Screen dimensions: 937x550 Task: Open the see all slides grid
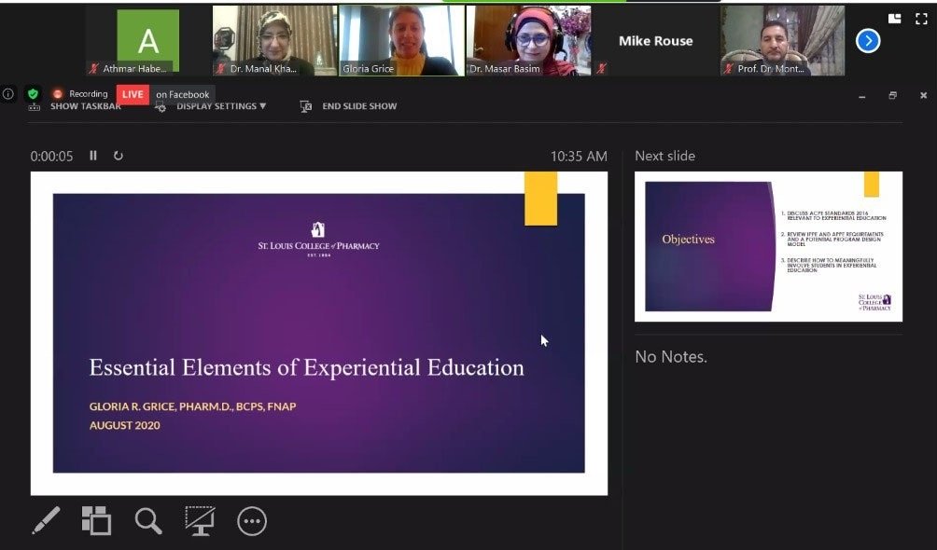[96, 520]
